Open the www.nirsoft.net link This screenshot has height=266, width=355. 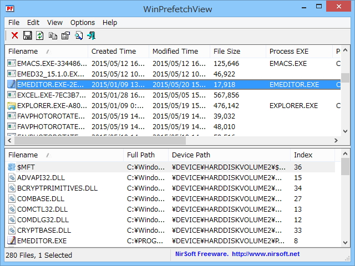click(266, 254)
